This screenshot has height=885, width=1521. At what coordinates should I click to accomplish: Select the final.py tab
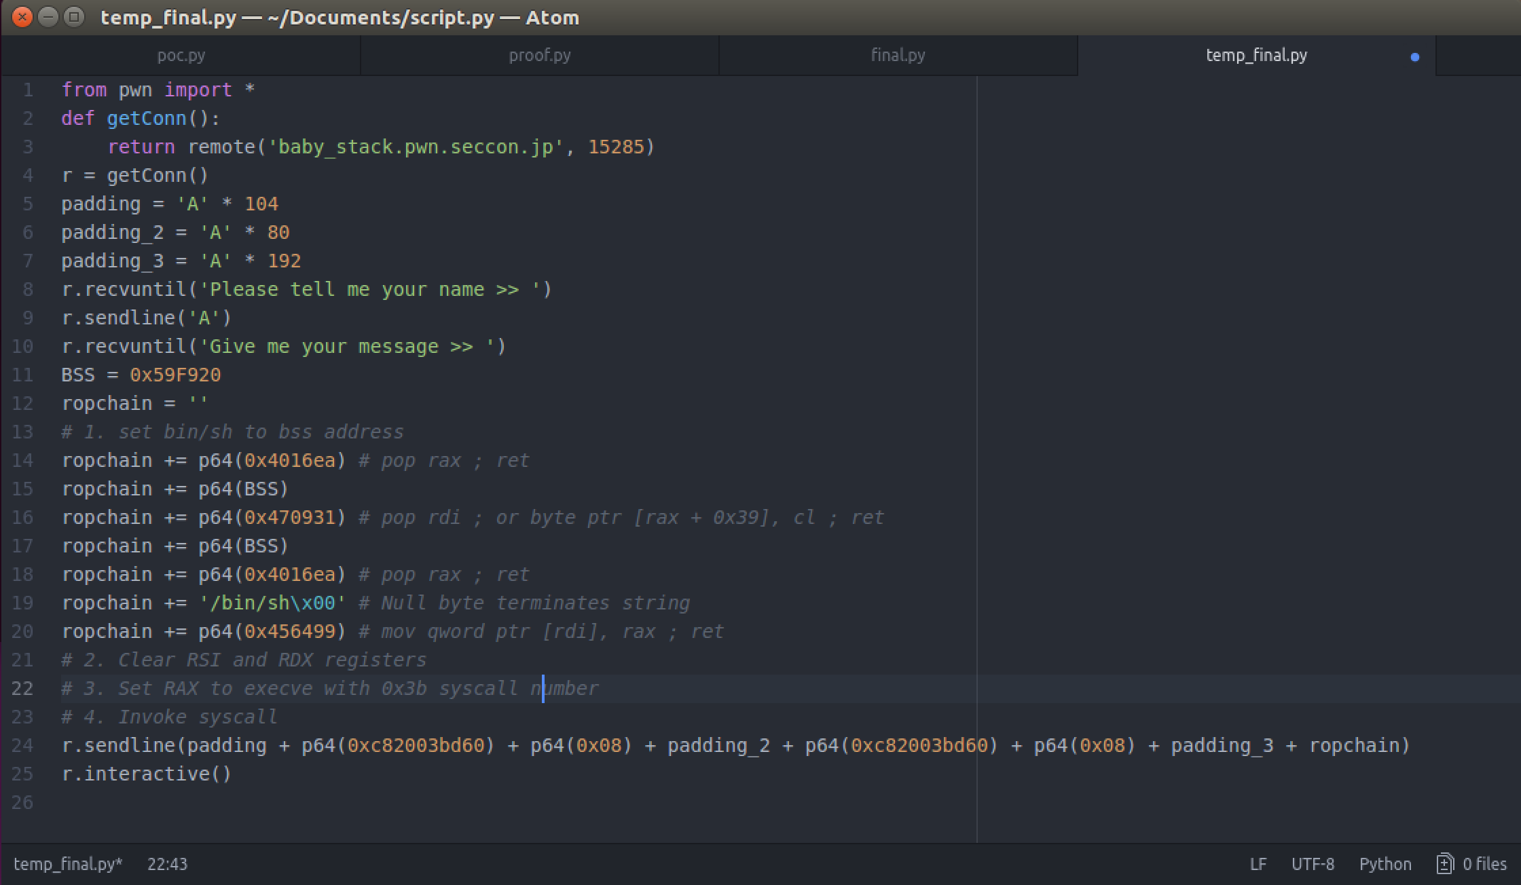pos(898,56)
